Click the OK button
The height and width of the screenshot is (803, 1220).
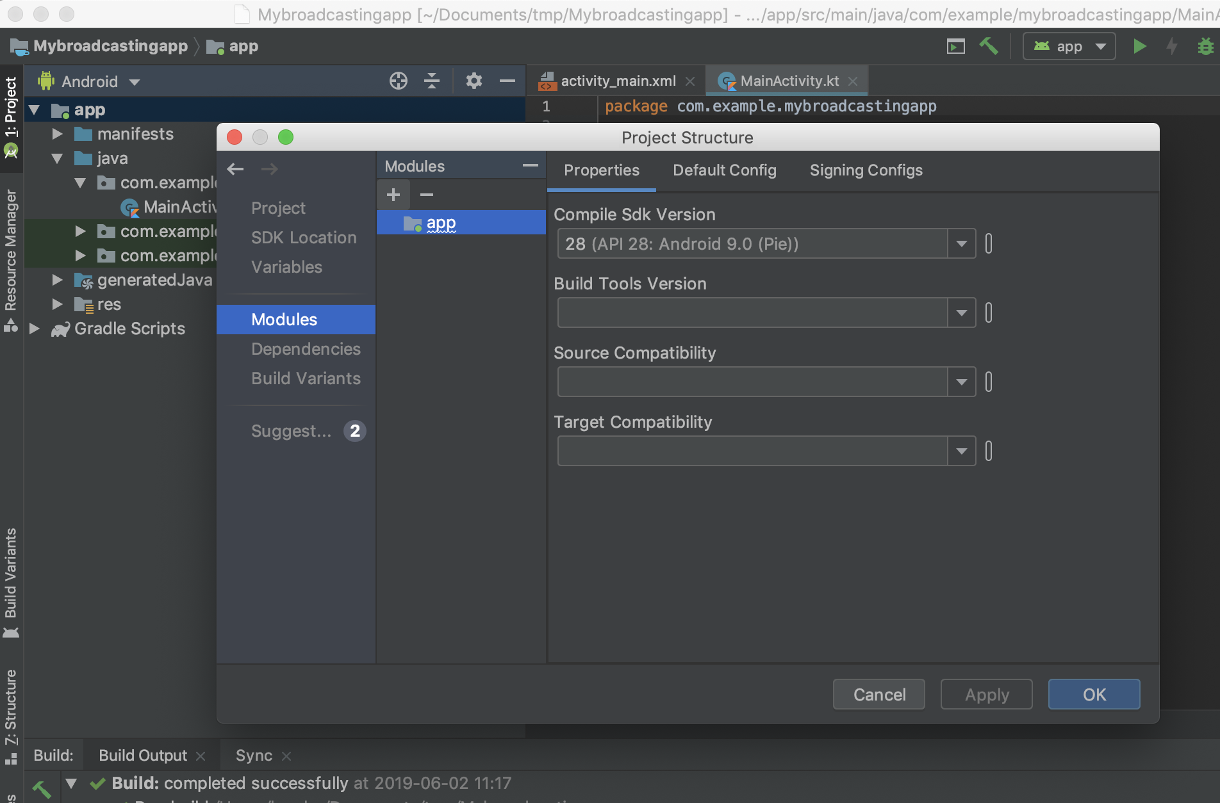coord(1094,695)
